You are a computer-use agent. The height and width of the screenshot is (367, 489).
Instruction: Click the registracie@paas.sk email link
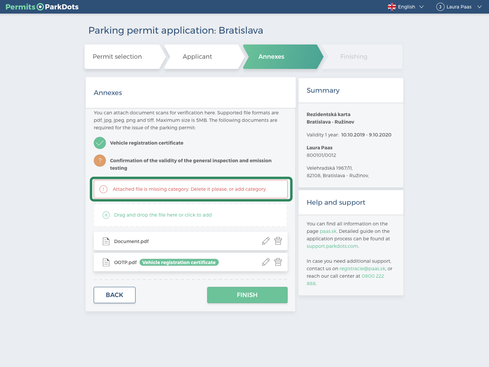pyautogui.click(x=362, y=269)
